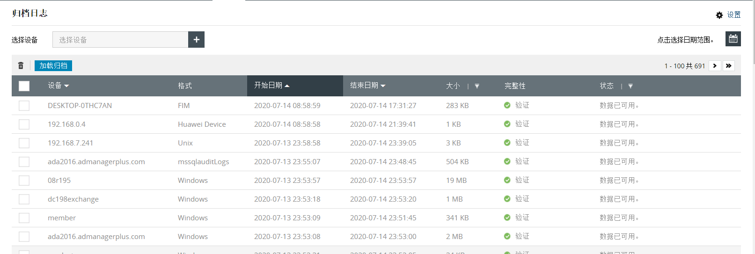This screenshot has height=254, width=755.
Task: Click 数据已可用 status in 192.168.7.241 row
Action: coord(619,143)
